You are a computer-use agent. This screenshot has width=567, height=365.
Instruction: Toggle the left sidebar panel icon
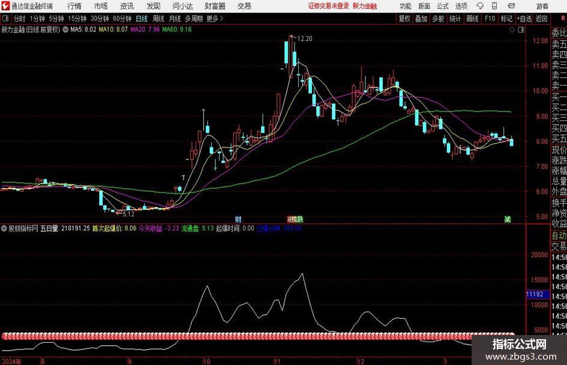[5, 19]
